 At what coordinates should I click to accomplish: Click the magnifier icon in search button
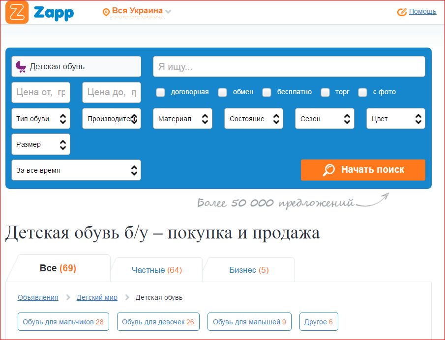point(328,170)
